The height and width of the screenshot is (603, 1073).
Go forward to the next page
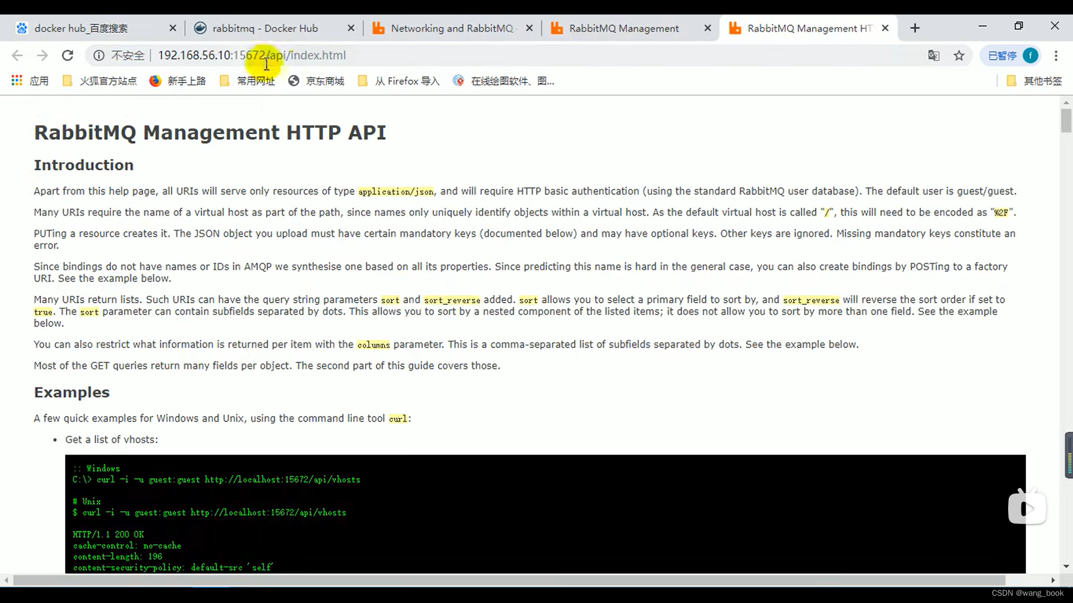(x=42, y=55)
